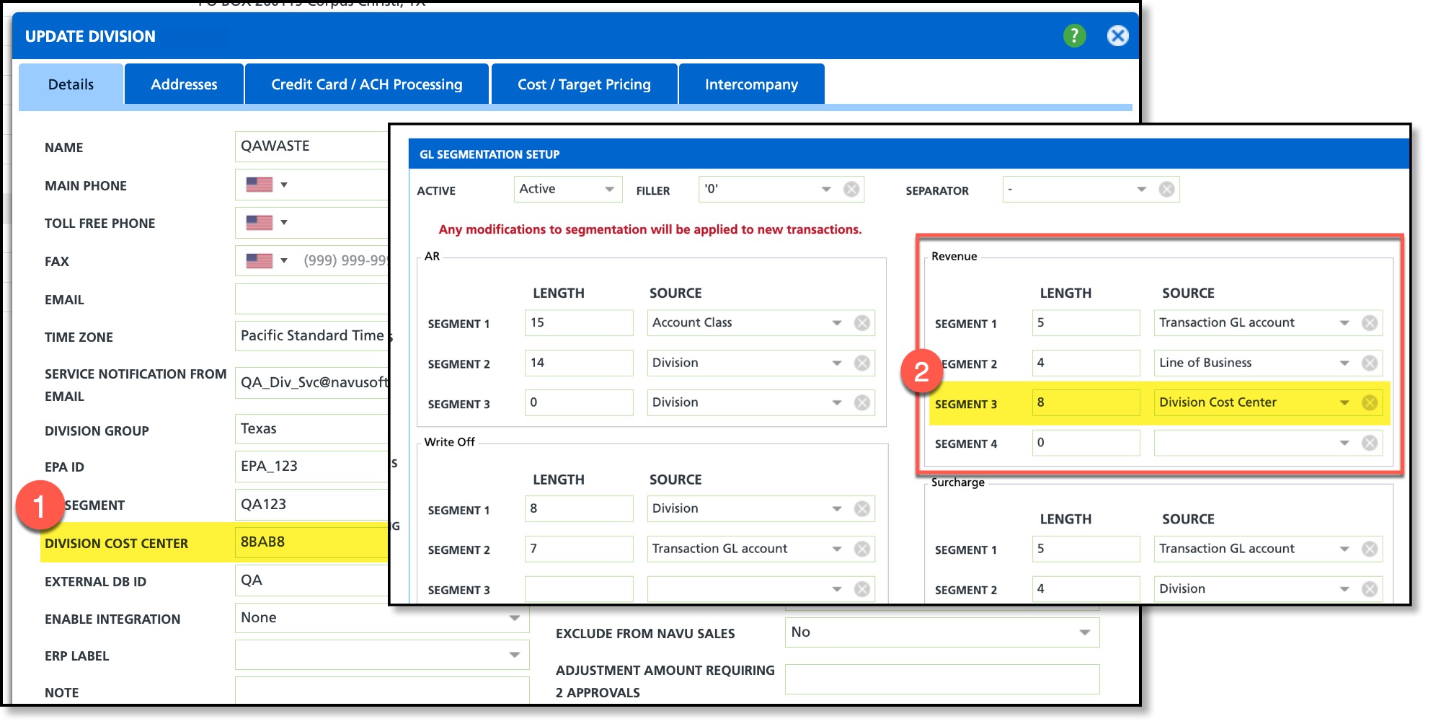The image size is (1436, 724).
Task: Open the Separator dropdown
Action: (1141, 189)
